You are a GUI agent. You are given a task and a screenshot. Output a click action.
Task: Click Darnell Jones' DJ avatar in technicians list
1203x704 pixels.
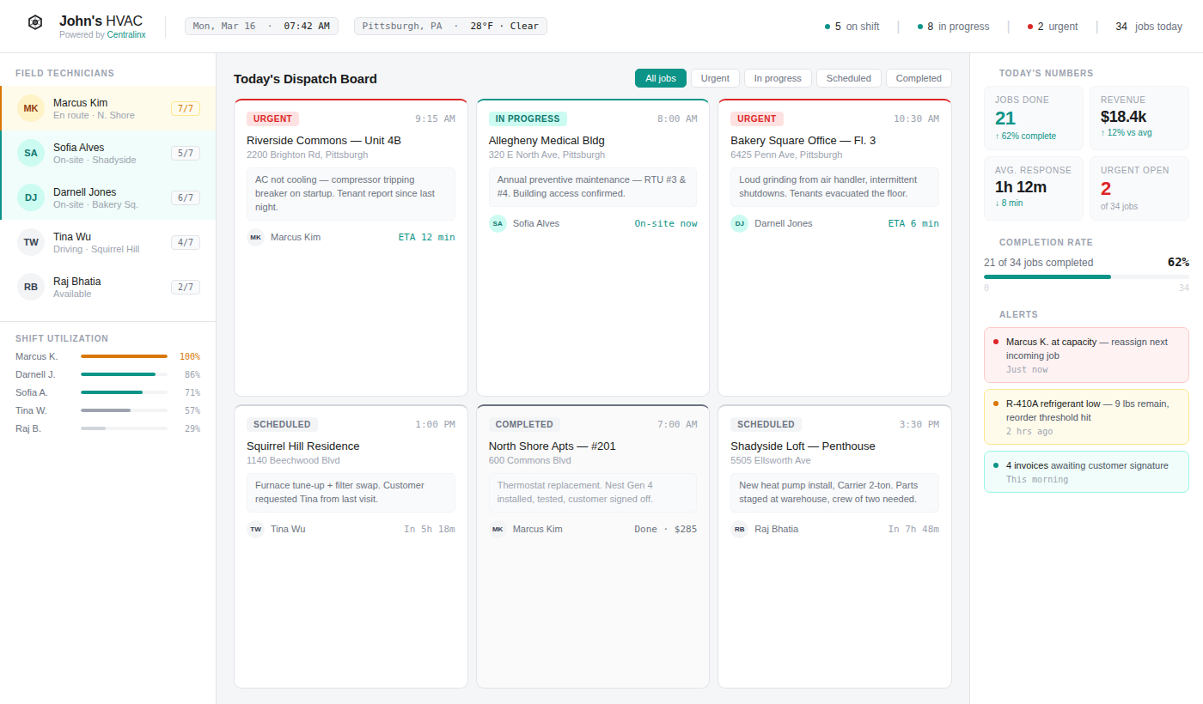tap(31, 197)
